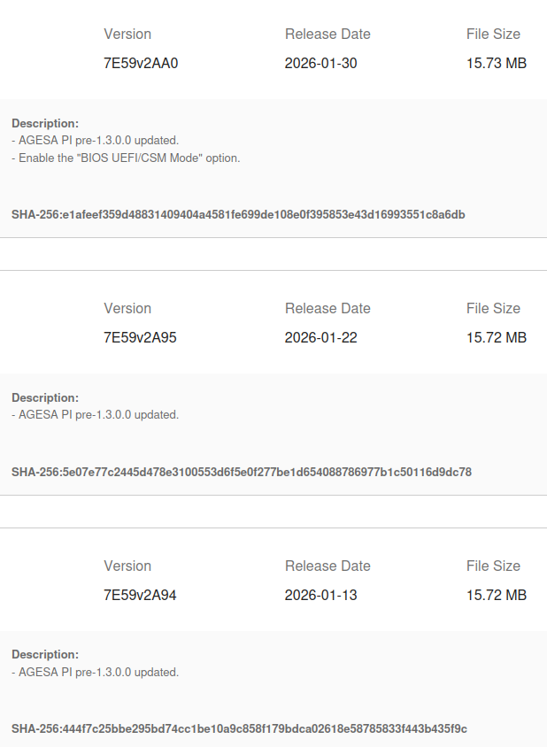Click version number 7E59v2A95
The width and height of the screenshot is (547, 747).
tap(140, 337)
